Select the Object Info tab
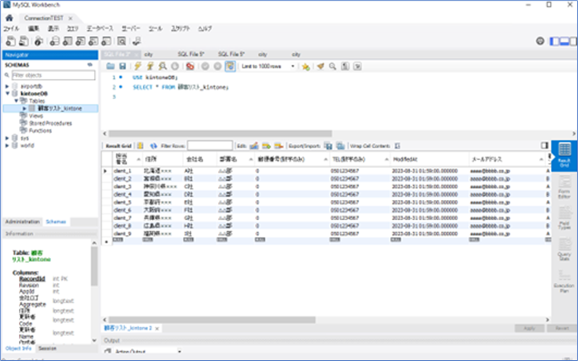Image resolution: width=578 pixels, height=361 pixels. (x=18, y=348)
